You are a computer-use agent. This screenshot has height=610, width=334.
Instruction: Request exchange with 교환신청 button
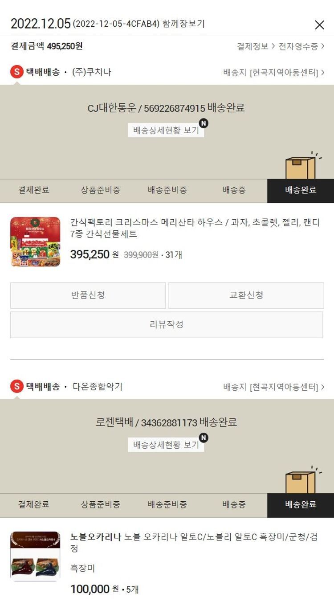click(x=246, y=295)
